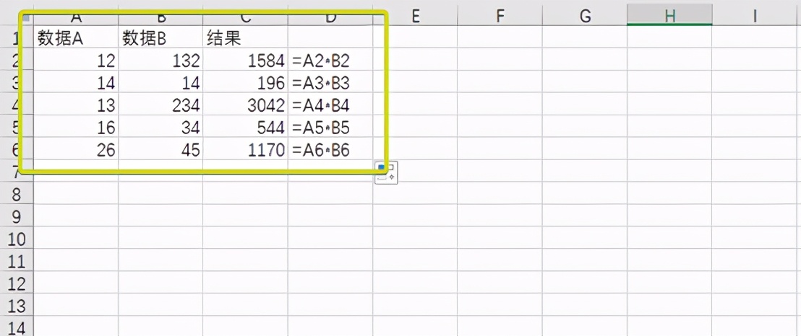Image resolution: width=801 pixels, height=336 pixels.
Task: Select column G header
Action: pos(584,17)
